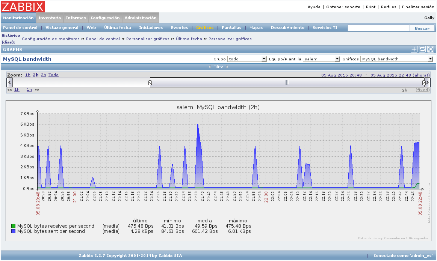This screenshot has height=261, width=437.
Task: Click right arrow of time scrollbar
Action: [x=428, y=82]
